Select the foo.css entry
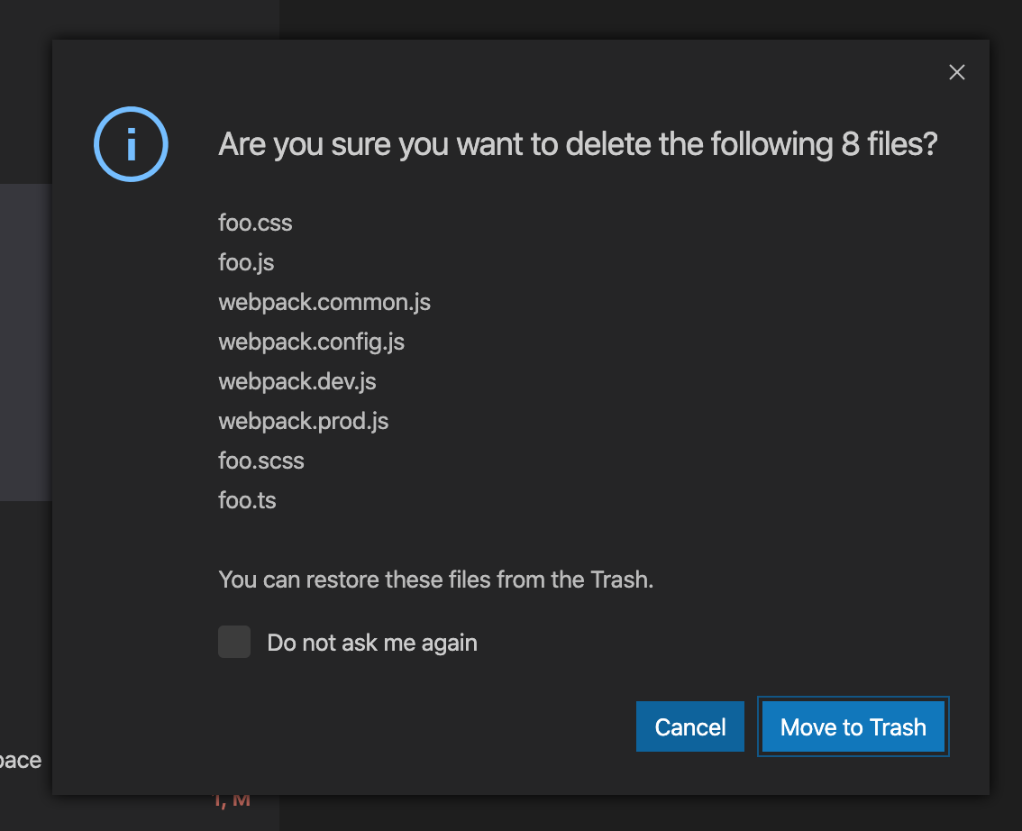 coord(255,223)
